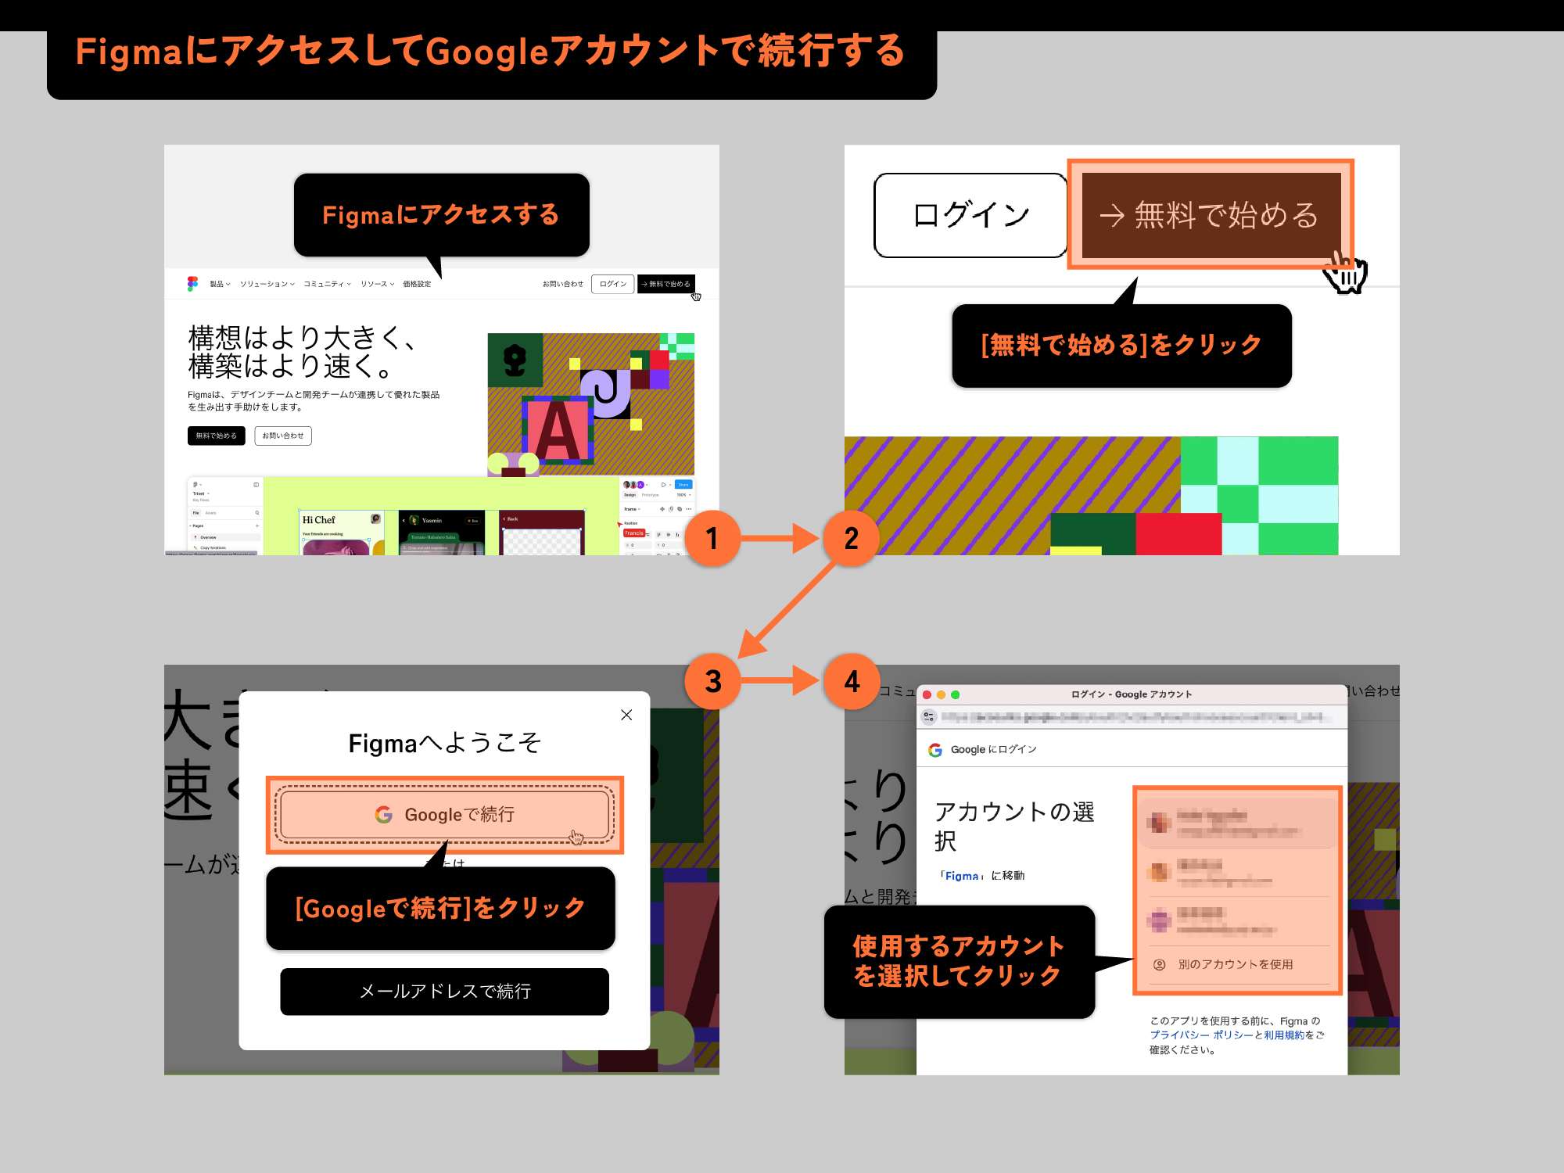Screen dimensions: 1564x1173
Task: Select the first account in the Google list
Action: pos(1238,823)
